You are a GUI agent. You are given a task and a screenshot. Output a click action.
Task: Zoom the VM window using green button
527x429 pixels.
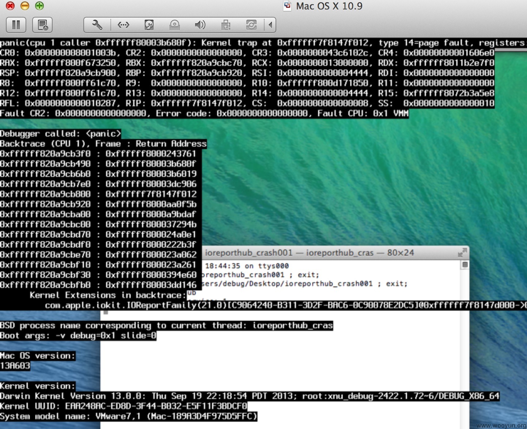coord(39,6)
